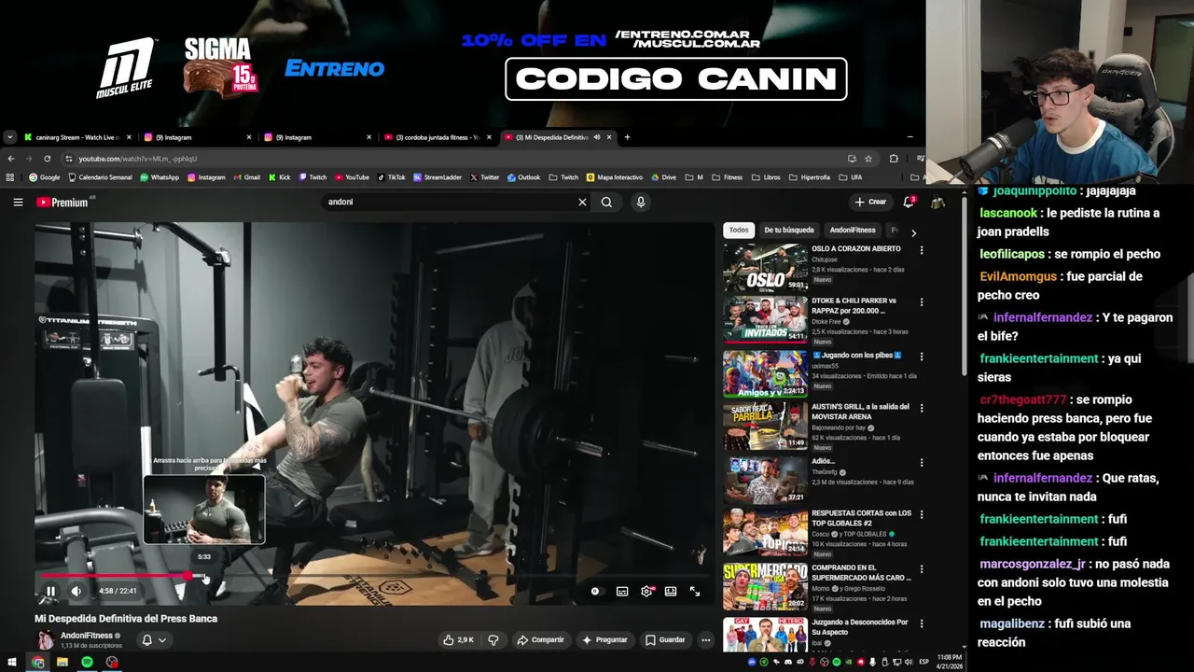Open the Windows Start menu
The image size is (1194, 672).
[12, 662]
